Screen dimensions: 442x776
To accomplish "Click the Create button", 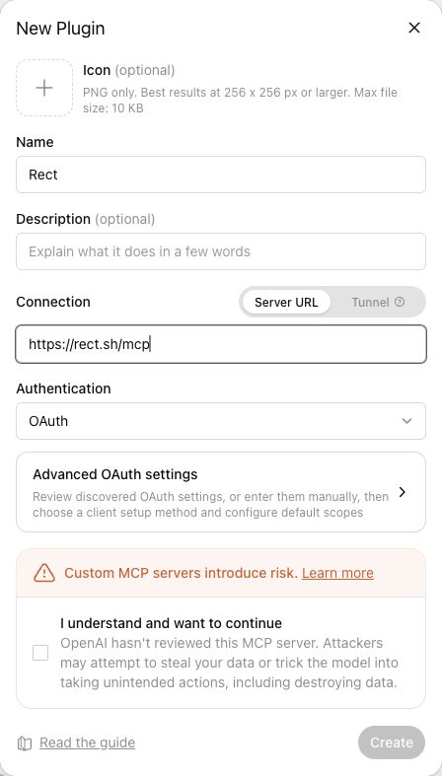I will pyautogui.click(x=392, y=742).
